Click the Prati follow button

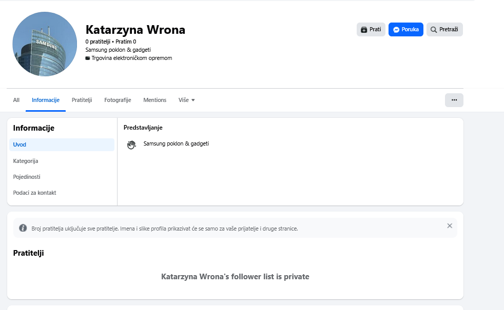tap(371, 30)
